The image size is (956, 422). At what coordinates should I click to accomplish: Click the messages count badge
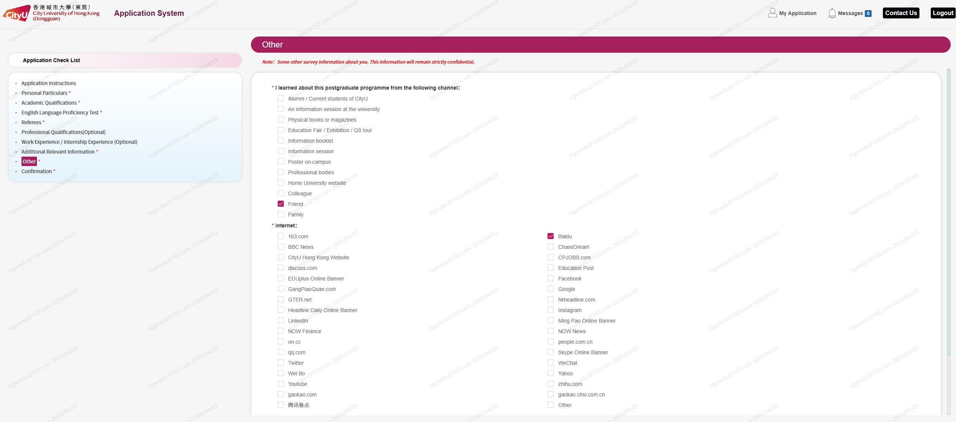tap(868, 14)
